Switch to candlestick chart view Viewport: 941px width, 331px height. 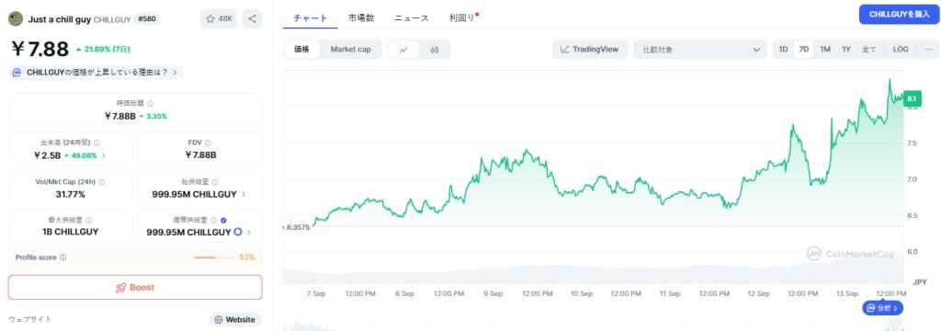click(x=435, y=50)
